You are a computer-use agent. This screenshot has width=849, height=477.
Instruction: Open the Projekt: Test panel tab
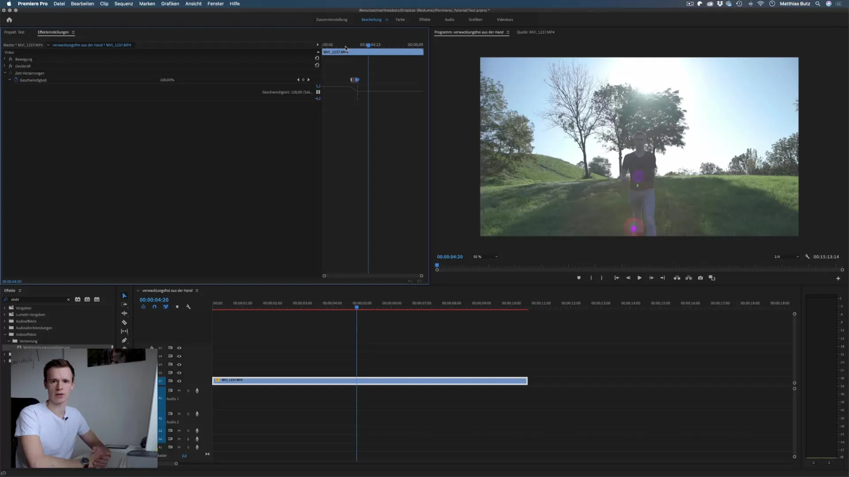point(15,32)
